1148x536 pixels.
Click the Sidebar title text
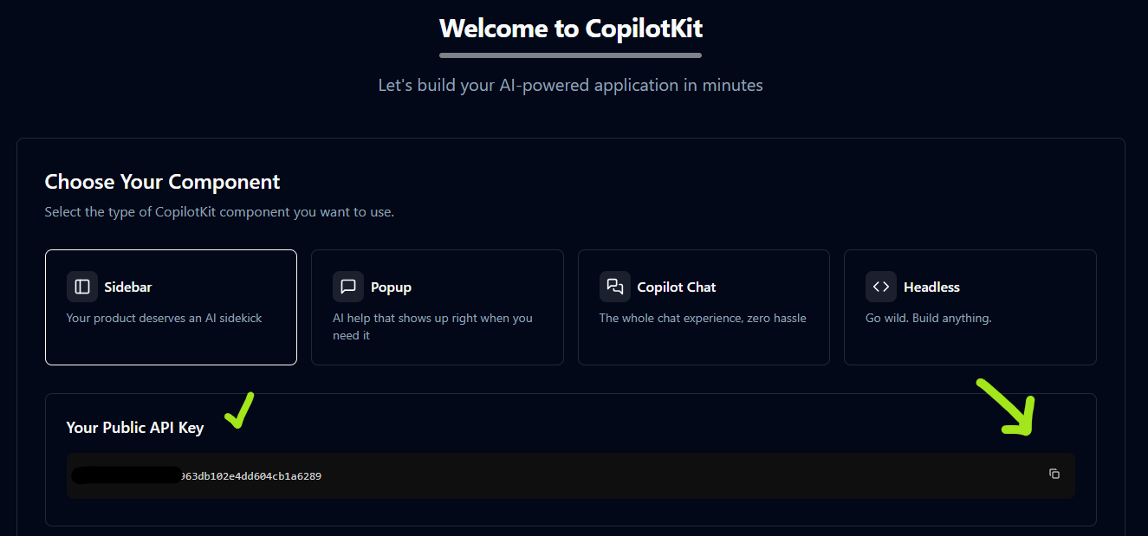point(128,287)
